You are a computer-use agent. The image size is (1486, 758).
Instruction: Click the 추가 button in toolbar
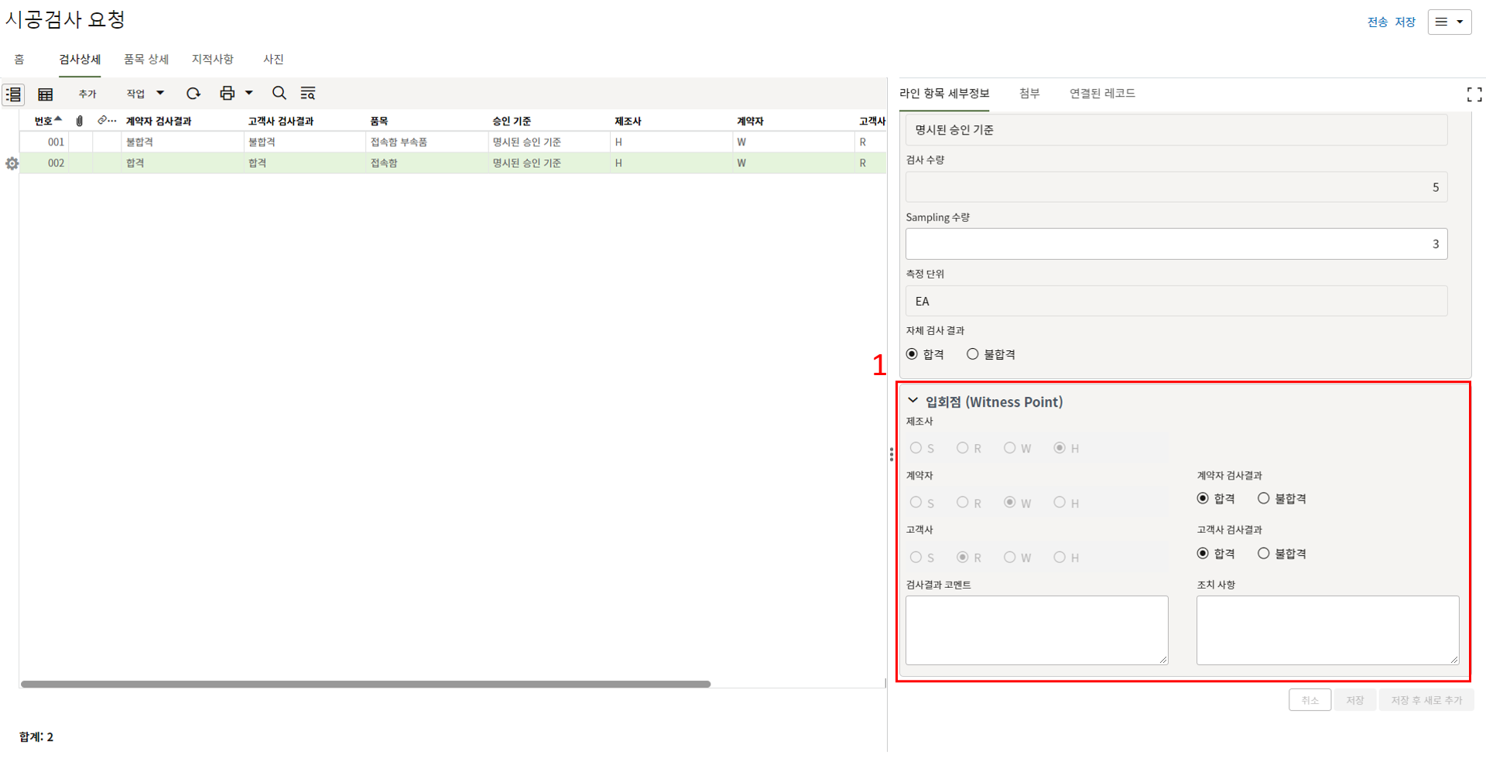coord(87,94)
